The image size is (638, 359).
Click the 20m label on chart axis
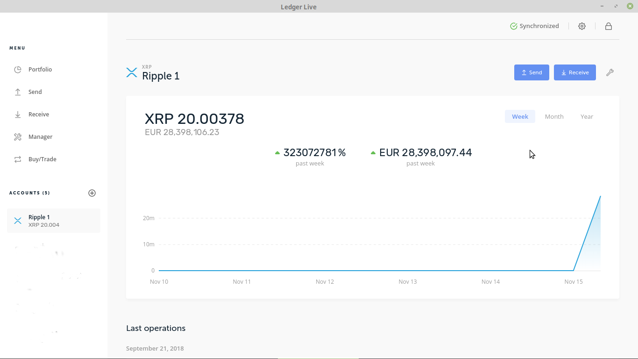point(149,218)
